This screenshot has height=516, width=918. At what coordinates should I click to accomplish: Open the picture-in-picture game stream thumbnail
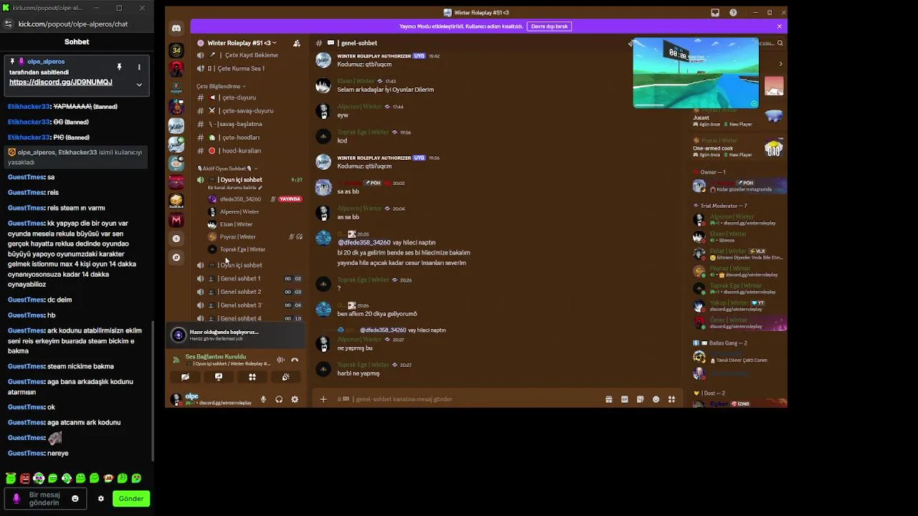coord(696,73)
